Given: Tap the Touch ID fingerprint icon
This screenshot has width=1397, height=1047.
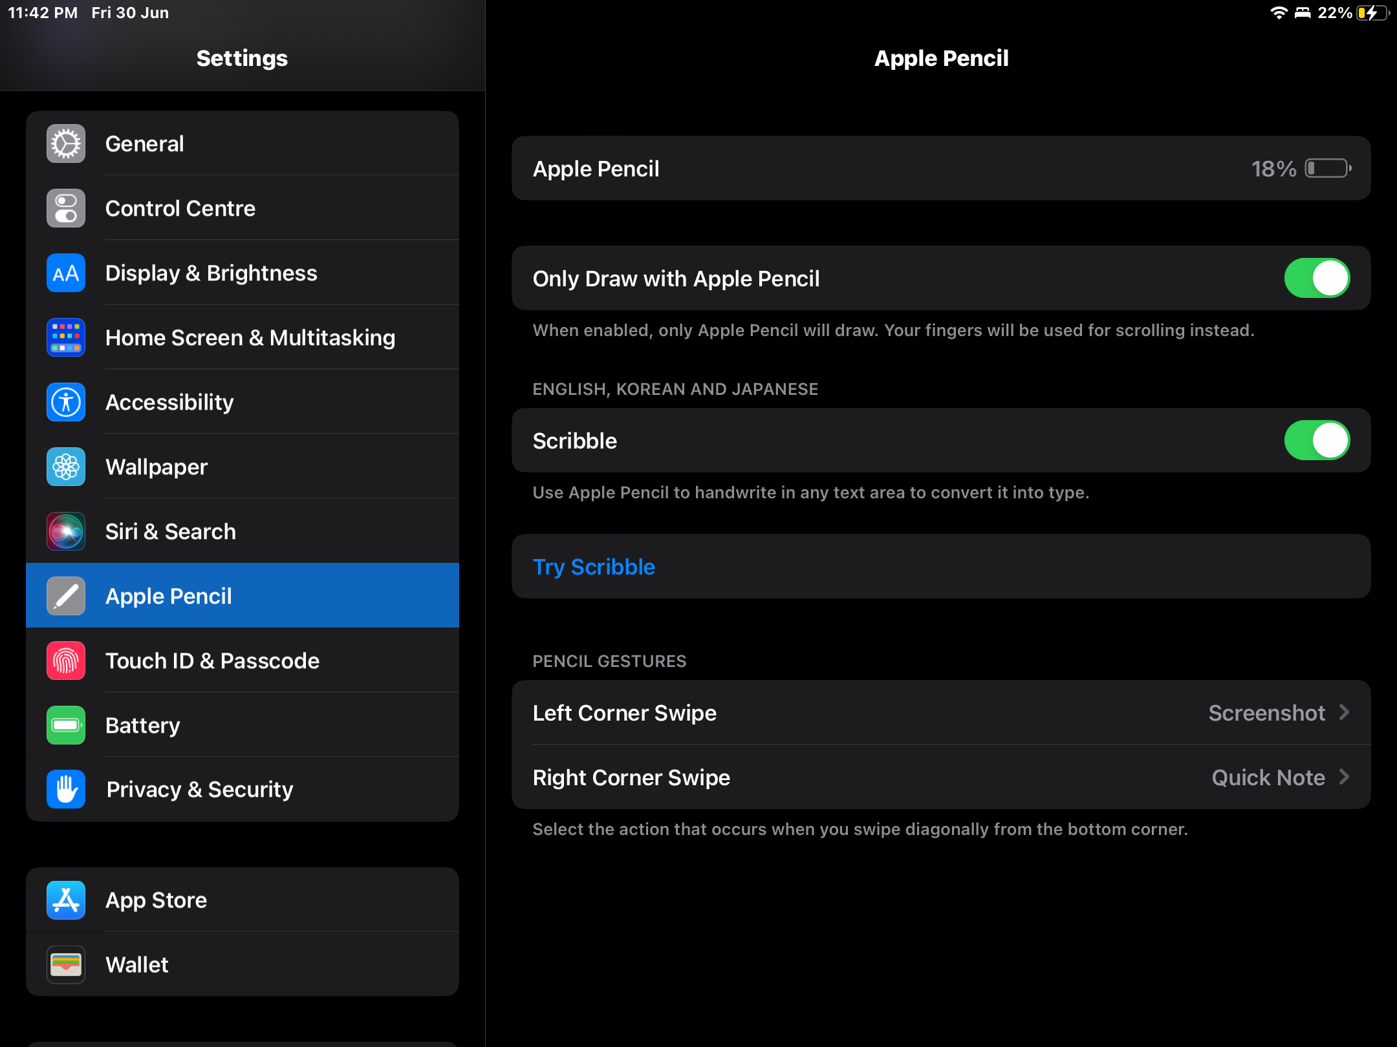Looking at the screenshot, I should 66,661.
